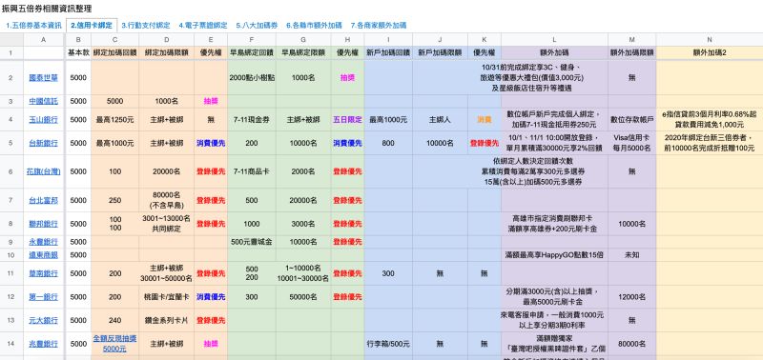Follow the 玉山銀行 link
This screenshot has height=360, width=763.
pyautogui.click(x=43, y=119)
